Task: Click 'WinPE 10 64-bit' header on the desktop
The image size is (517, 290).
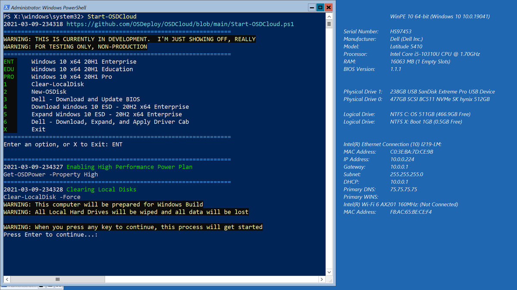Action: [x=439, y=16]
